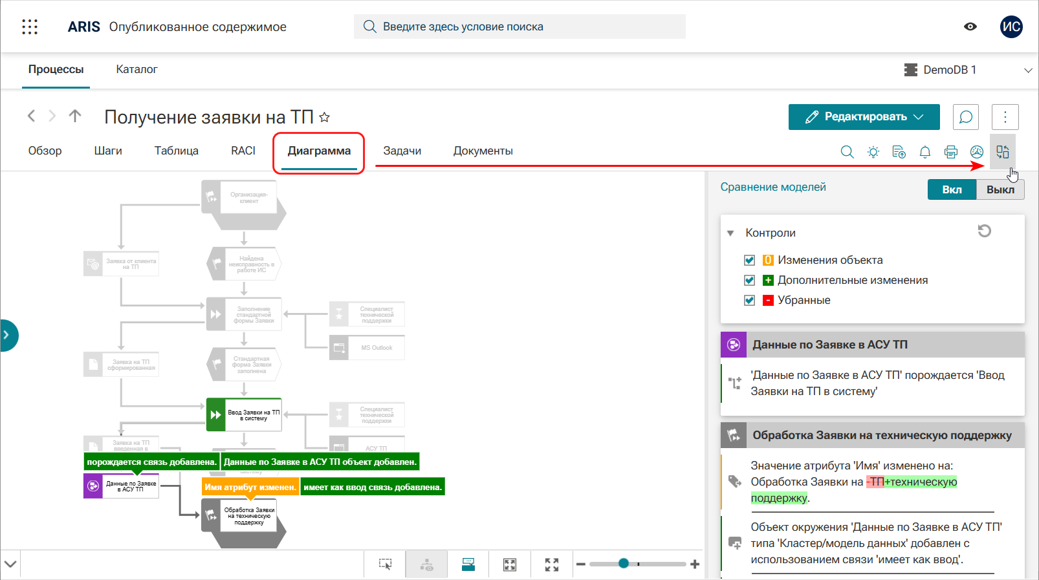Open the comments speech bubble button
The width and height of the screenshot is (1039, 580).
point(965,117)
